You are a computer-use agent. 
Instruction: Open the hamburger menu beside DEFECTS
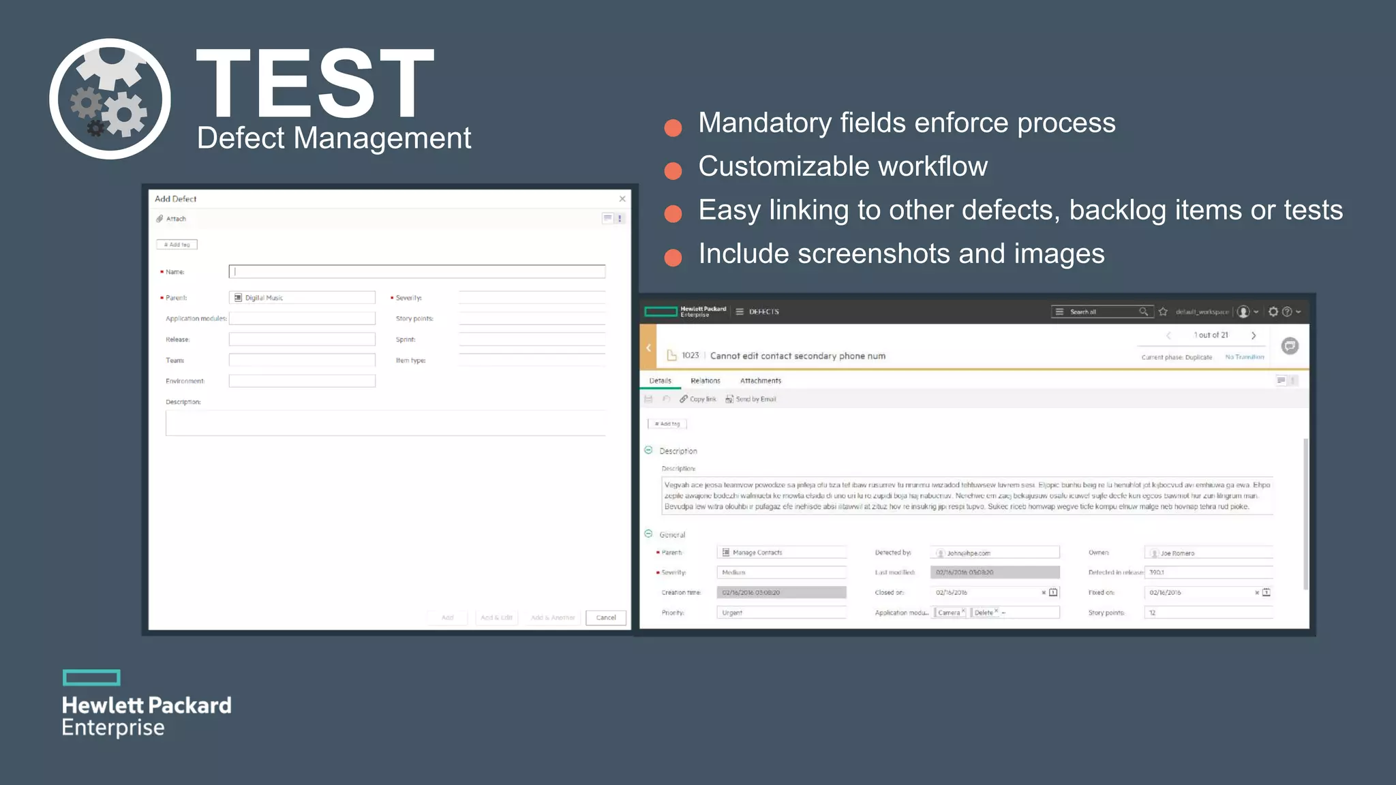740,311
